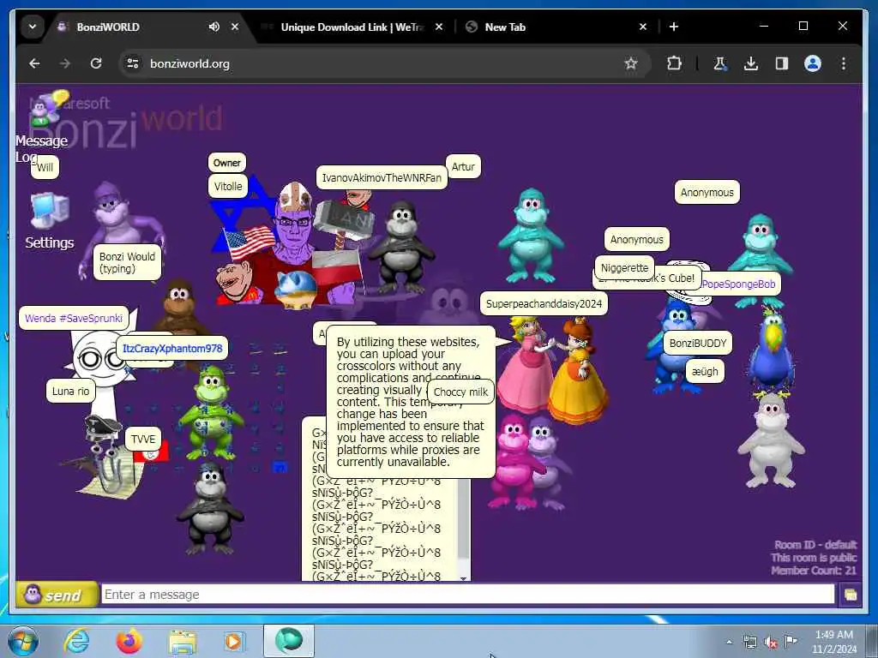The image size is (878, 658).
Task: Click the Luna rio name tag
Action: pos(70,391)
